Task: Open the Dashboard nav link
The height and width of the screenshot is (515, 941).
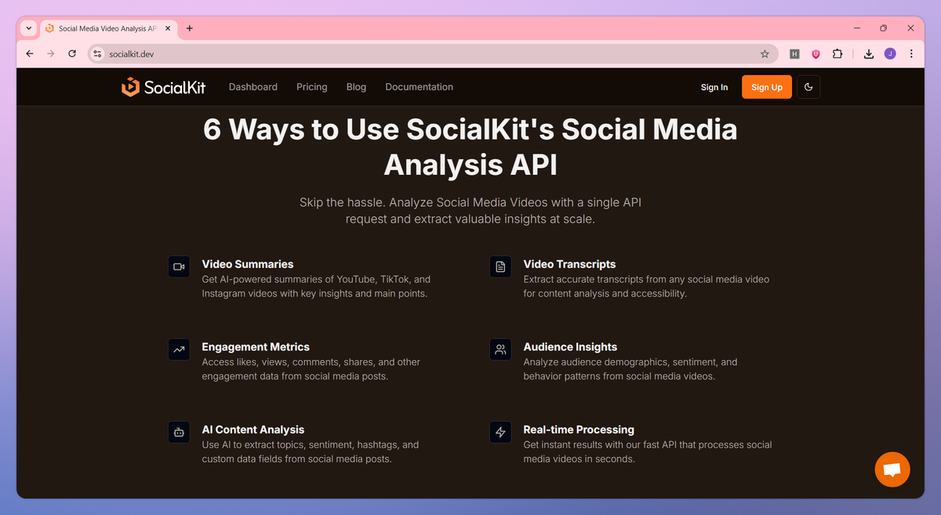Action: point(253,87)
